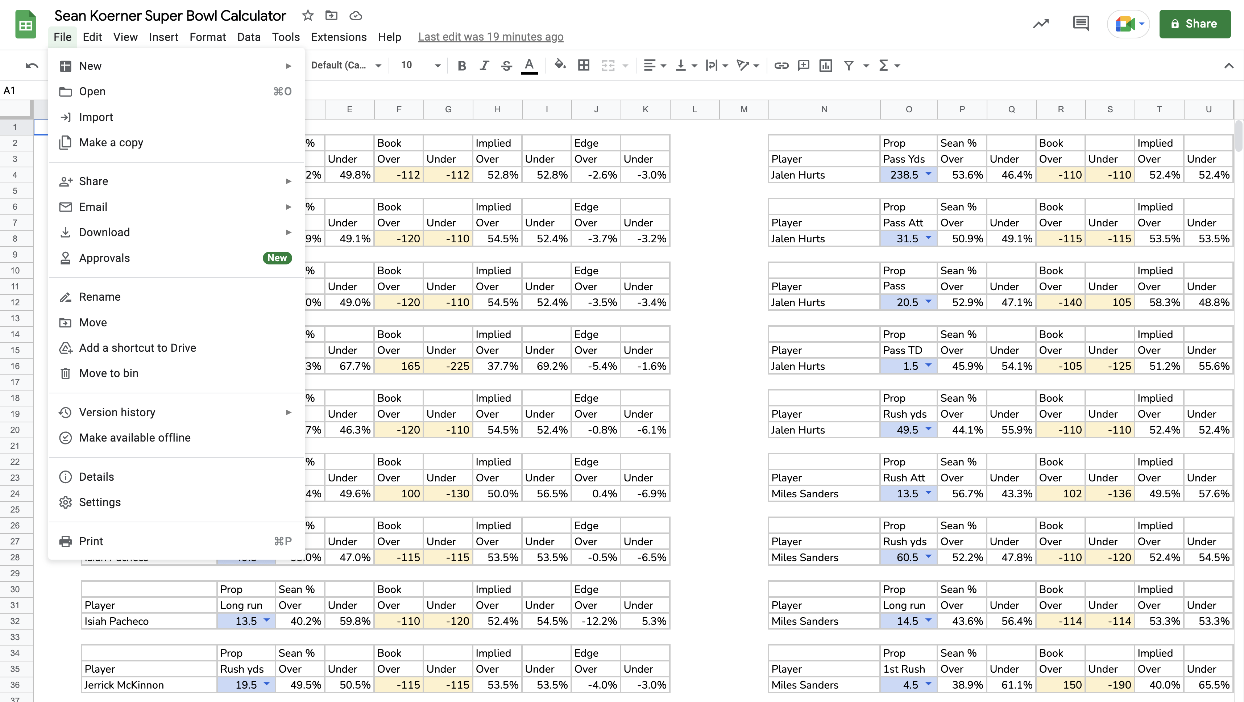
Task: Open Settings from the File menu
Action: (x=176, y=502)
